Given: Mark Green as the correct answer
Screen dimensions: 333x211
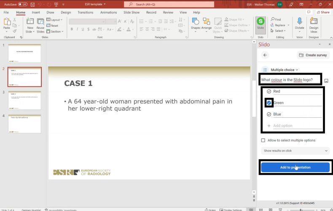Looking at the screenshot, I should tap(269, 103).
